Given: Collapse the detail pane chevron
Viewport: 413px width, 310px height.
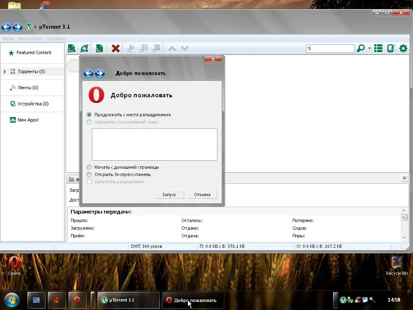Looking at the screenshot, I should tap(404, 178).
